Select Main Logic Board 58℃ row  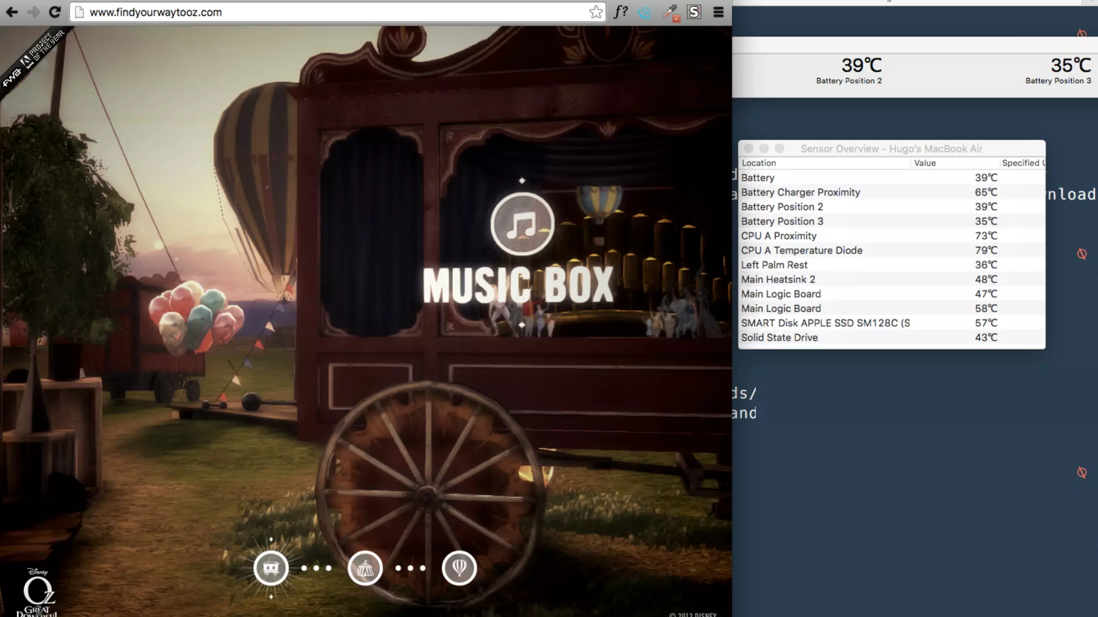[x=892, y=308]
